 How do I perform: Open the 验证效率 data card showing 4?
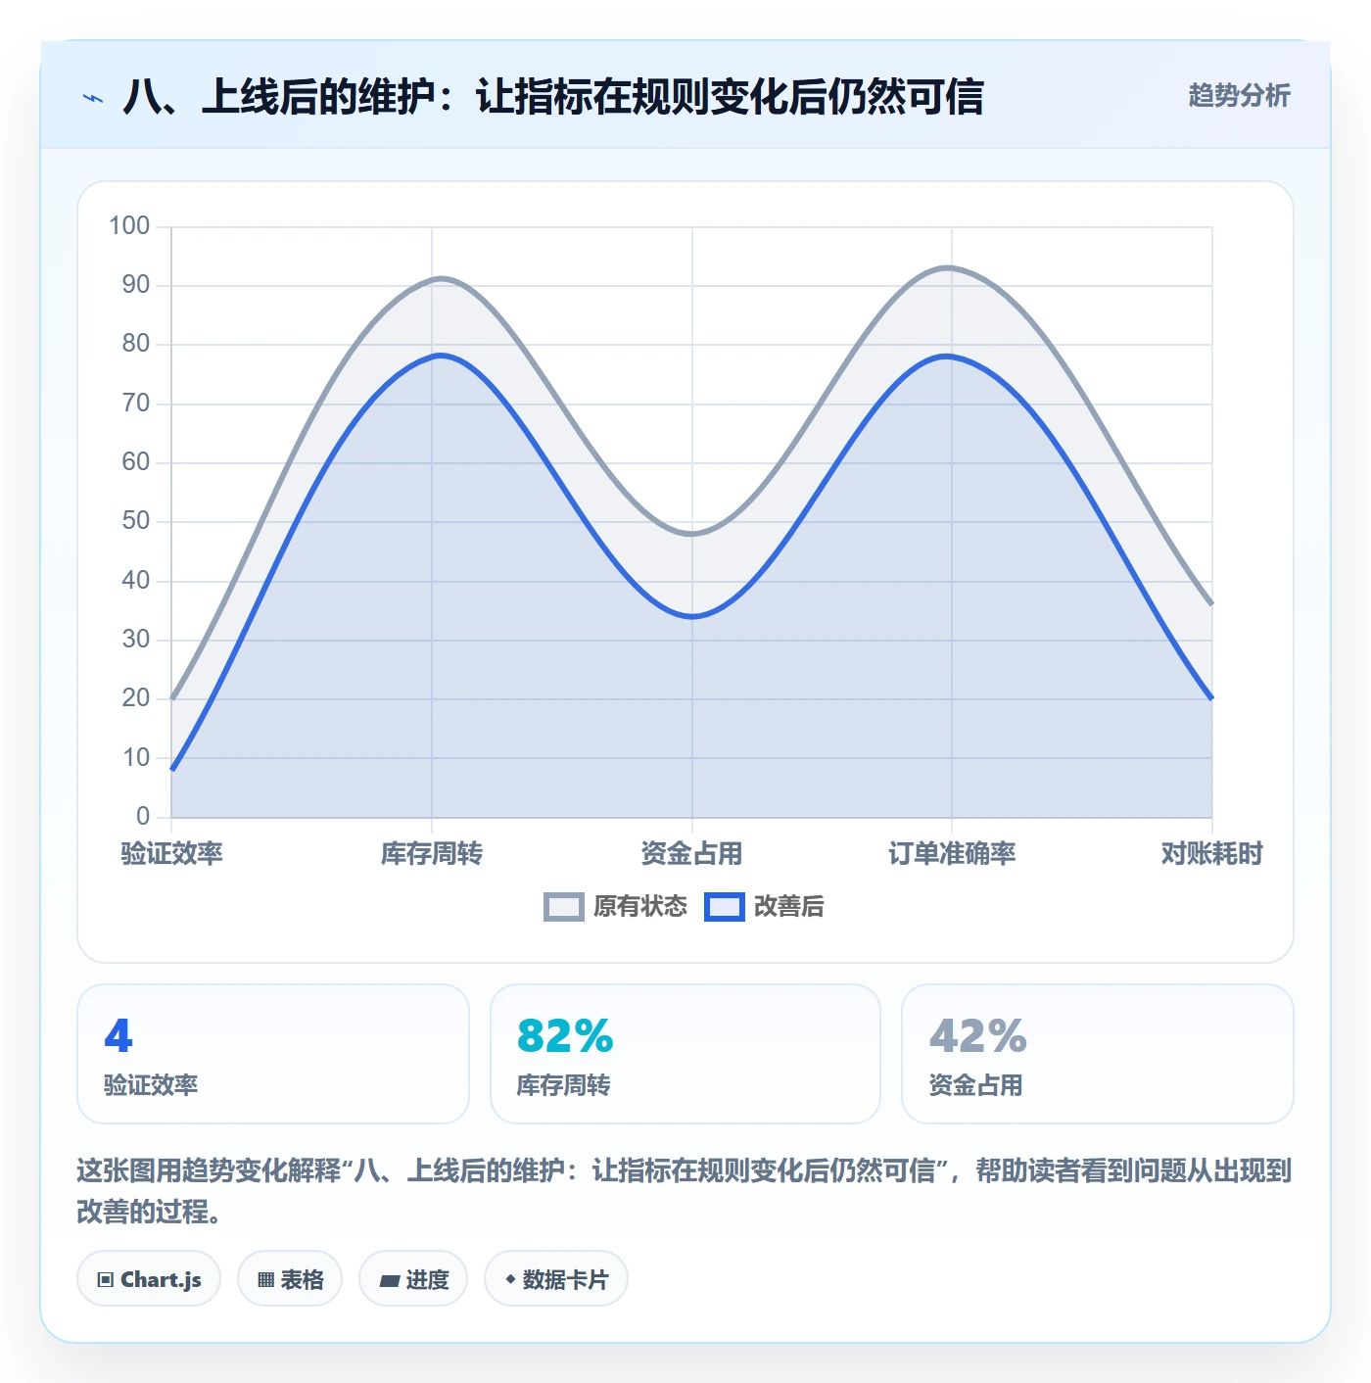pyautogui.click(x=273, y=1054)
